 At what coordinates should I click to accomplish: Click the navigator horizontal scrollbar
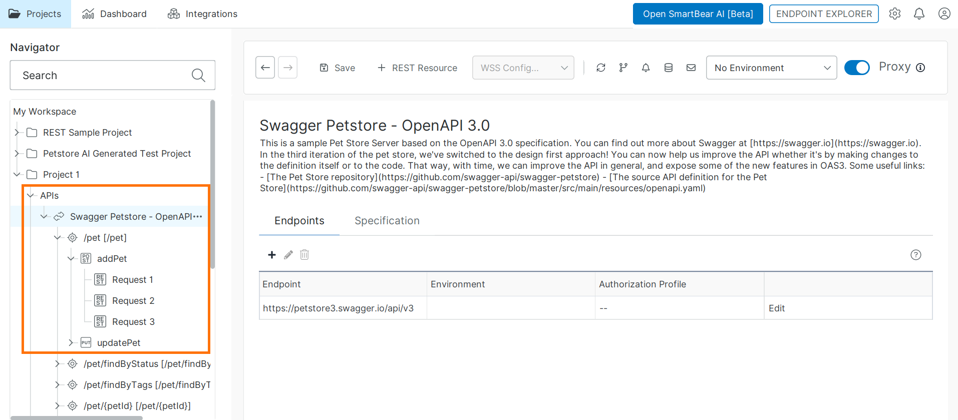click(76, 418)
